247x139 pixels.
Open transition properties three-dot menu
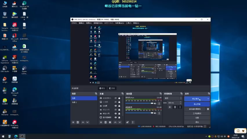coord(180,107)
